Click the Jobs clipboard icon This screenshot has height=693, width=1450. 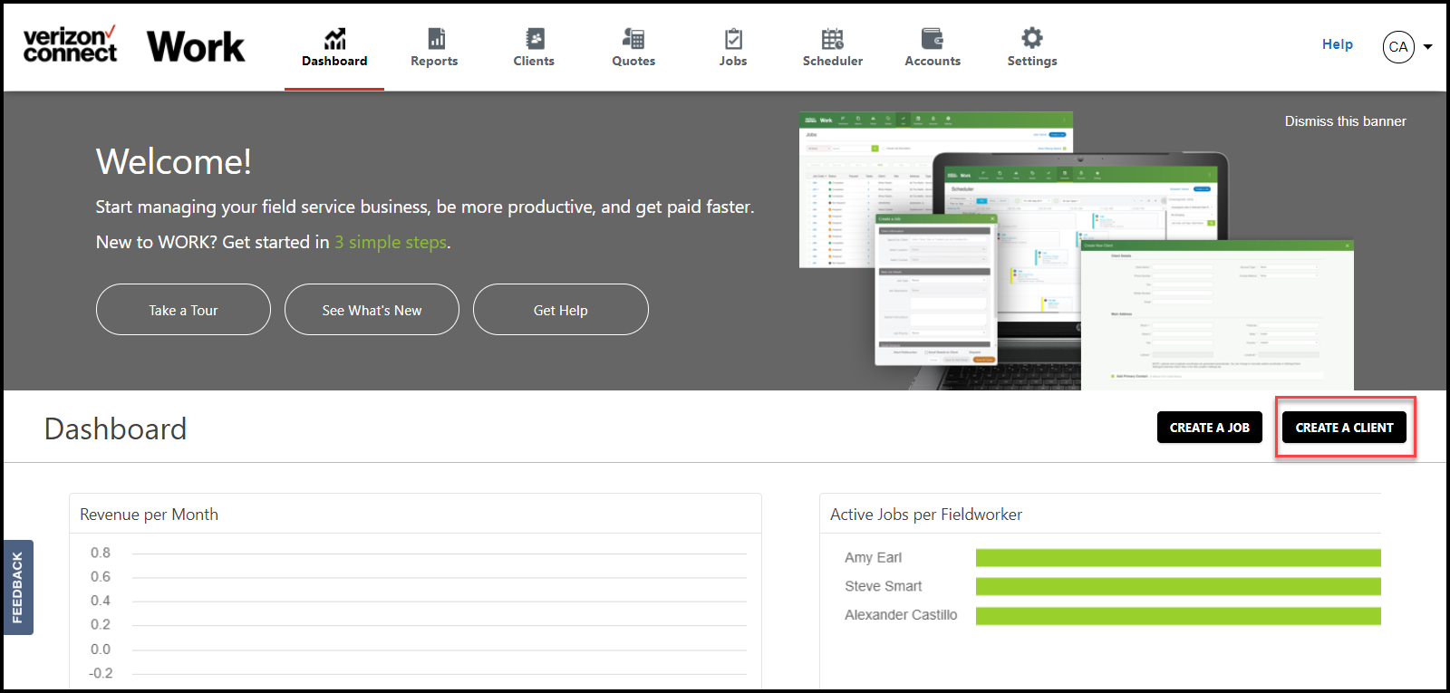coord(733,38)
